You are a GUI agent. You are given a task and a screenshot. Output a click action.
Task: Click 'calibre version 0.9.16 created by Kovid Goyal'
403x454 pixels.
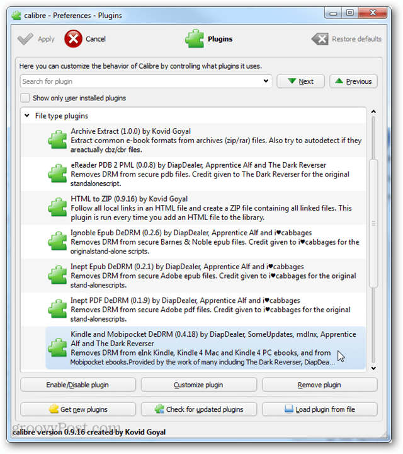click(89, 432)
